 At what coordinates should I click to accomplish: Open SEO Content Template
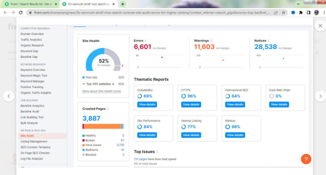click(x=35, y=147)
